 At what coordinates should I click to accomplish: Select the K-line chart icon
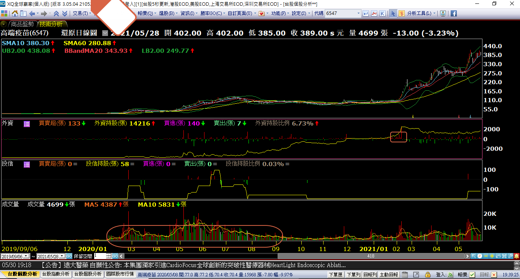pos(383,13)
